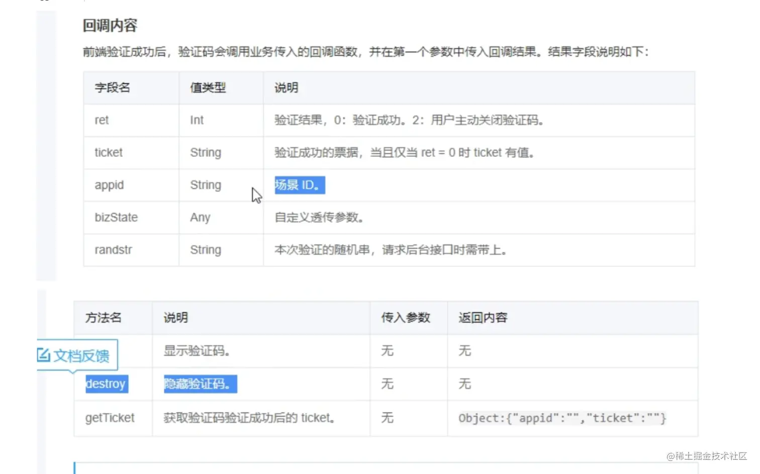
Task: Select the 字段名 column header
Action: (x=112, y=87)
